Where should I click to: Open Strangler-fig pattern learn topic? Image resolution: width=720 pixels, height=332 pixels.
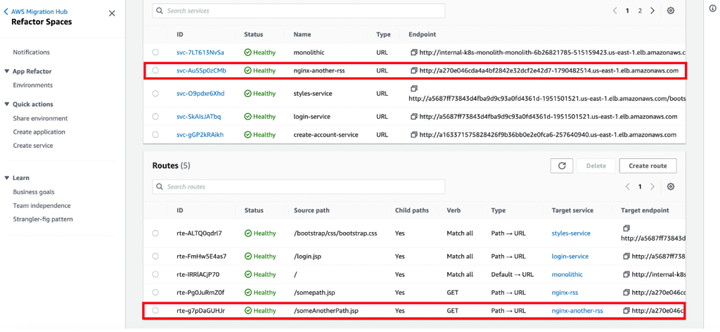pyautogui.click(x=43, y=219)
